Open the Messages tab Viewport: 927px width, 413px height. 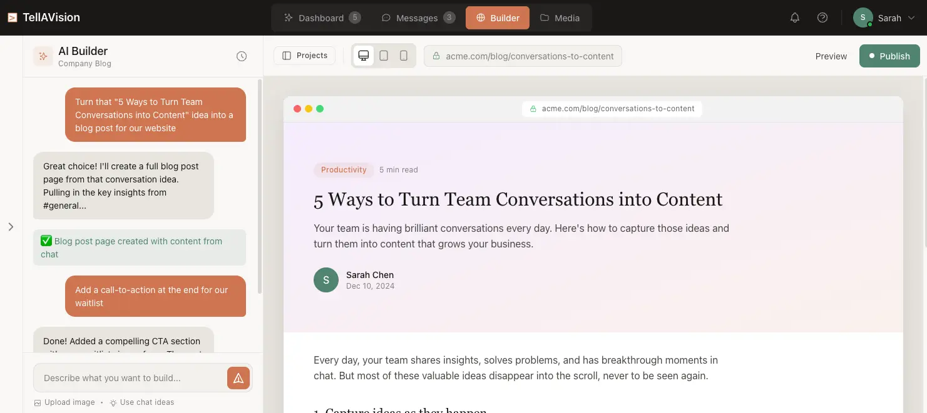417,18
